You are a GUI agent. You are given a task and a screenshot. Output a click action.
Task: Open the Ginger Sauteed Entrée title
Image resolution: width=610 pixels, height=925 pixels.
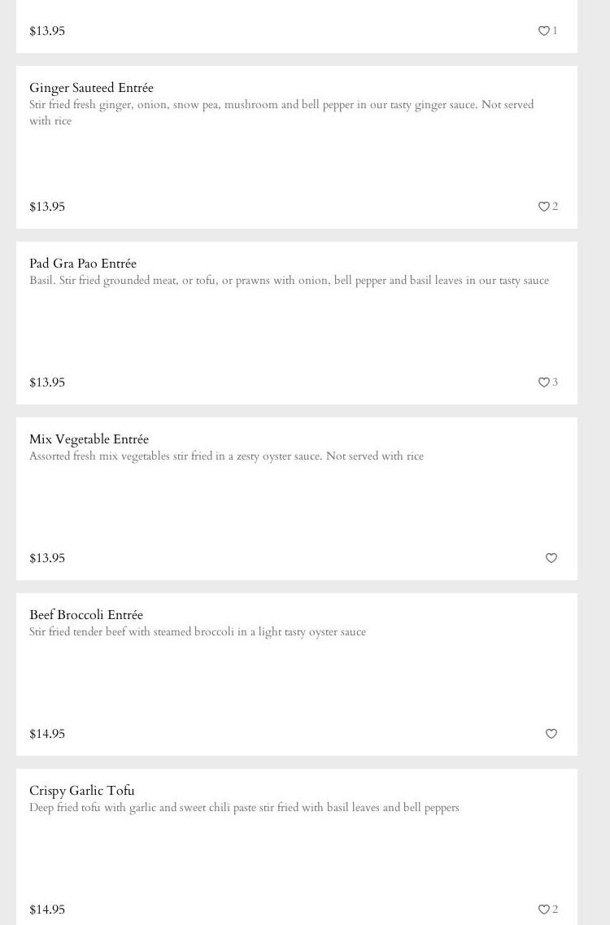coord(91,88)
